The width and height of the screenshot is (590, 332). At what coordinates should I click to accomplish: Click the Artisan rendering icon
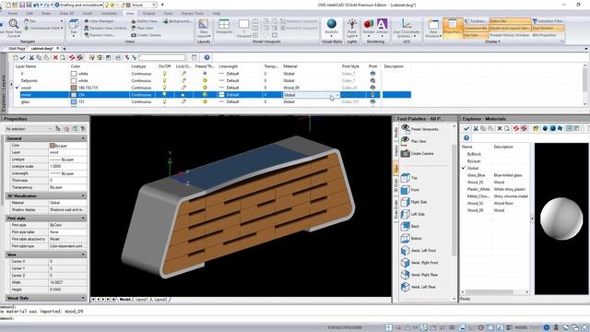pyautogui.click(x=382, y=24)
